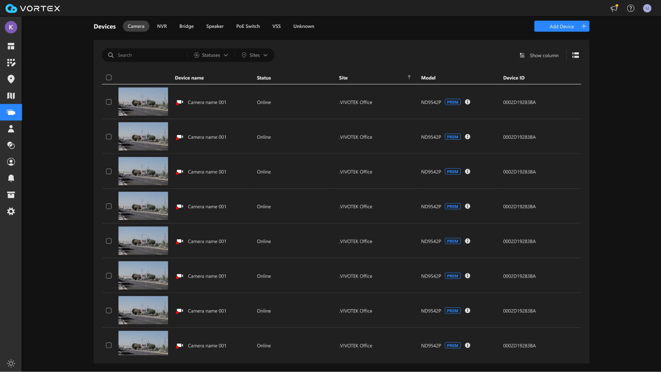This screenshot has height=372, width=661.
Task: Open the grid edit view icon in the sidebar
Action: pos(11,63)
